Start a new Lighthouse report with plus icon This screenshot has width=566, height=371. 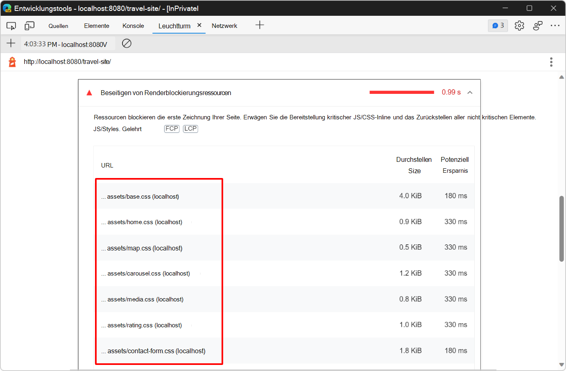point(11,43)
